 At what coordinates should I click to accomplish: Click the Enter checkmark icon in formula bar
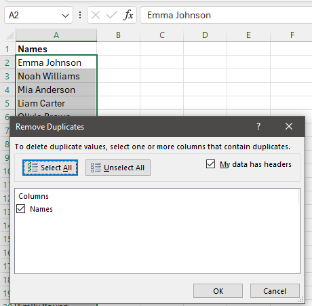tap(112, 15)
